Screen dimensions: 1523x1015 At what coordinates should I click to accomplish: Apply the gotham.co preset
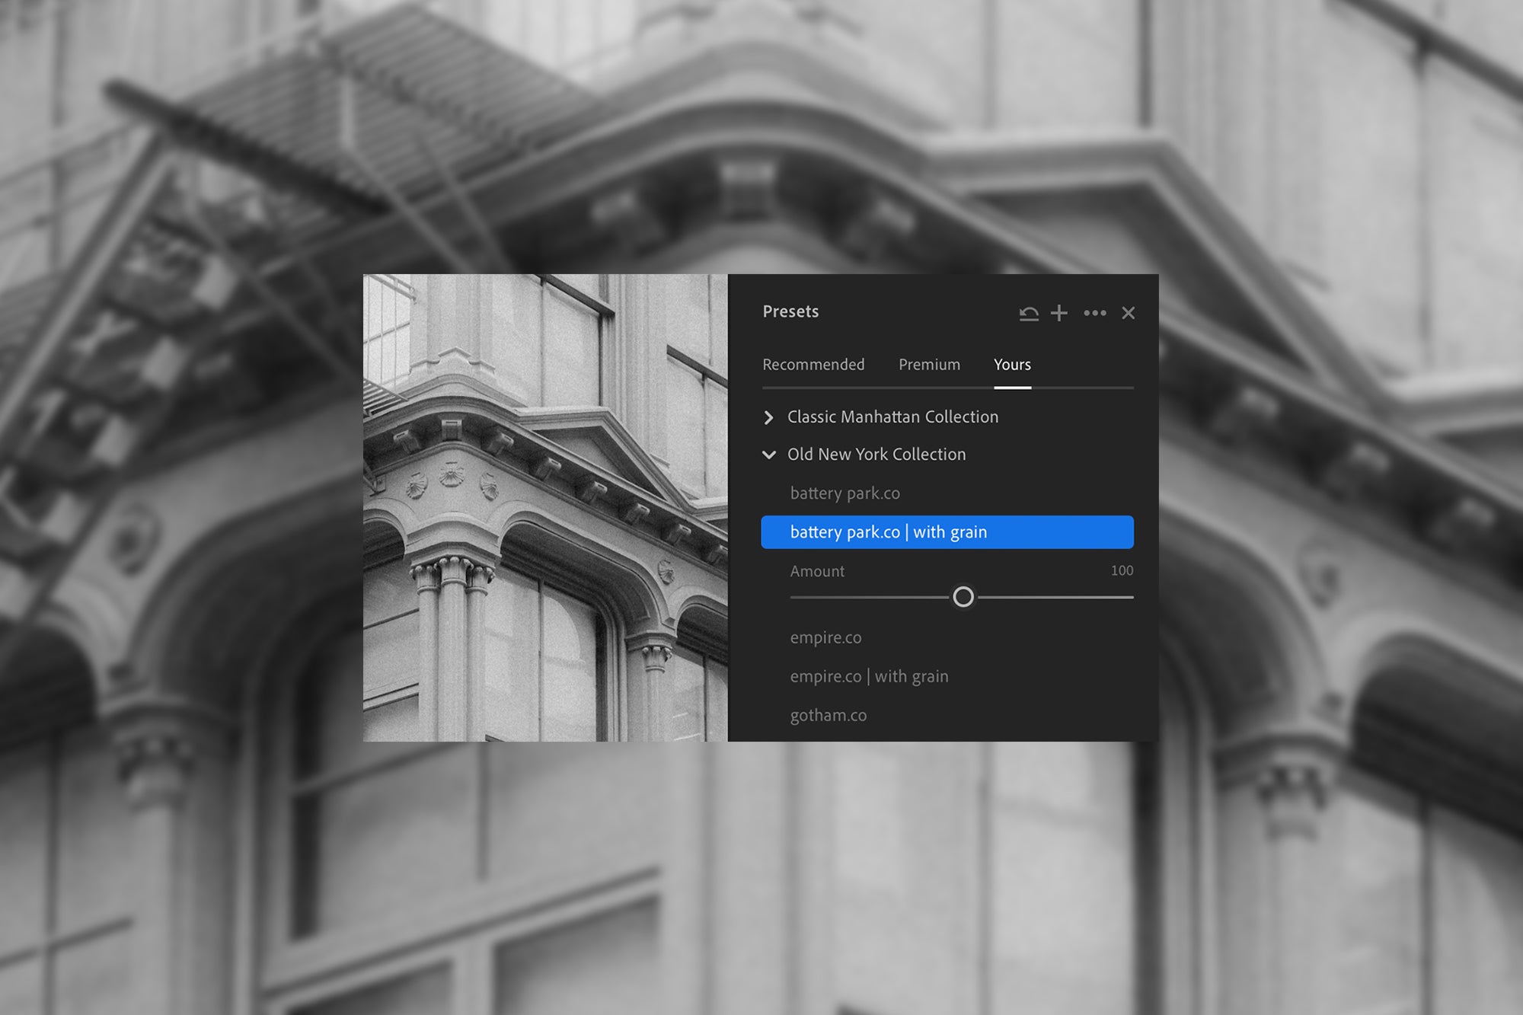click(x=829, y=716)
